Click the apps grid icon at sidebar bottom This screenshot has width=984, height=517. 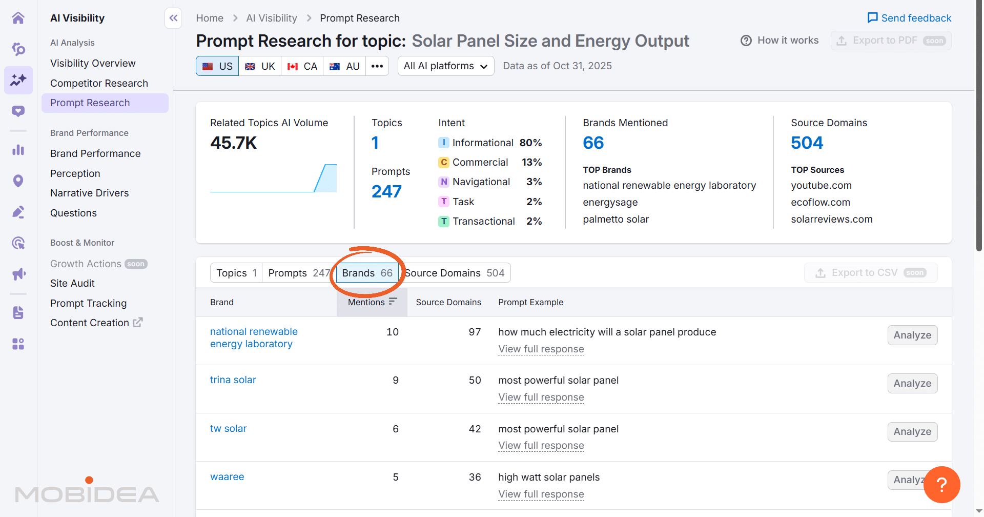[x=18, y=344]
